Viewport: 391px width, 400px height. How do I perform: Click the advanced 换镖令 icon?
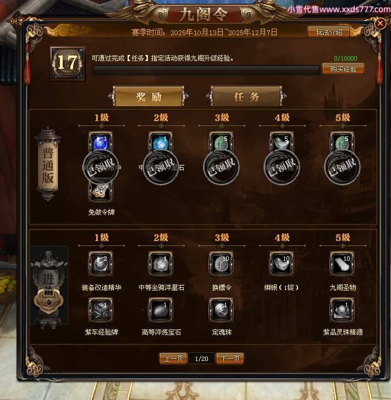click(221, 264)
